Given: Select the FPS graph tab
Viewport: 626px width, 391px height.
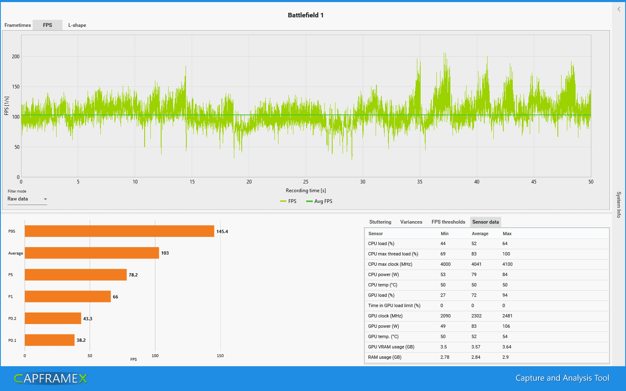Looking at the screenshot, I should [48, 25].
